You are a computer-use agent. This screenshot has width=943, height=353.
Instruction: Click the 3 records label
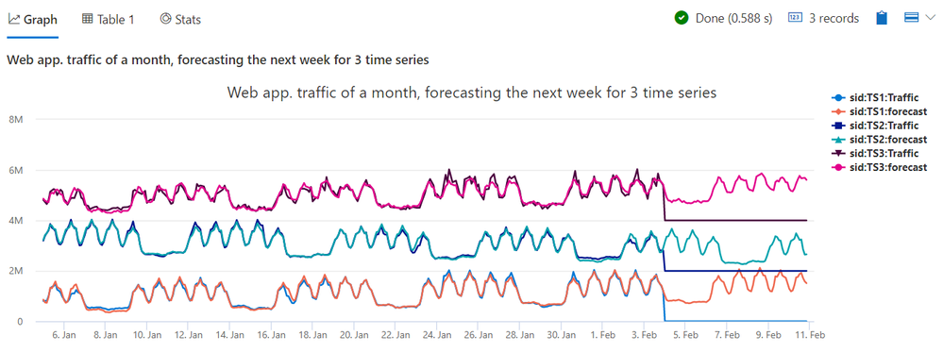[834, 18]
